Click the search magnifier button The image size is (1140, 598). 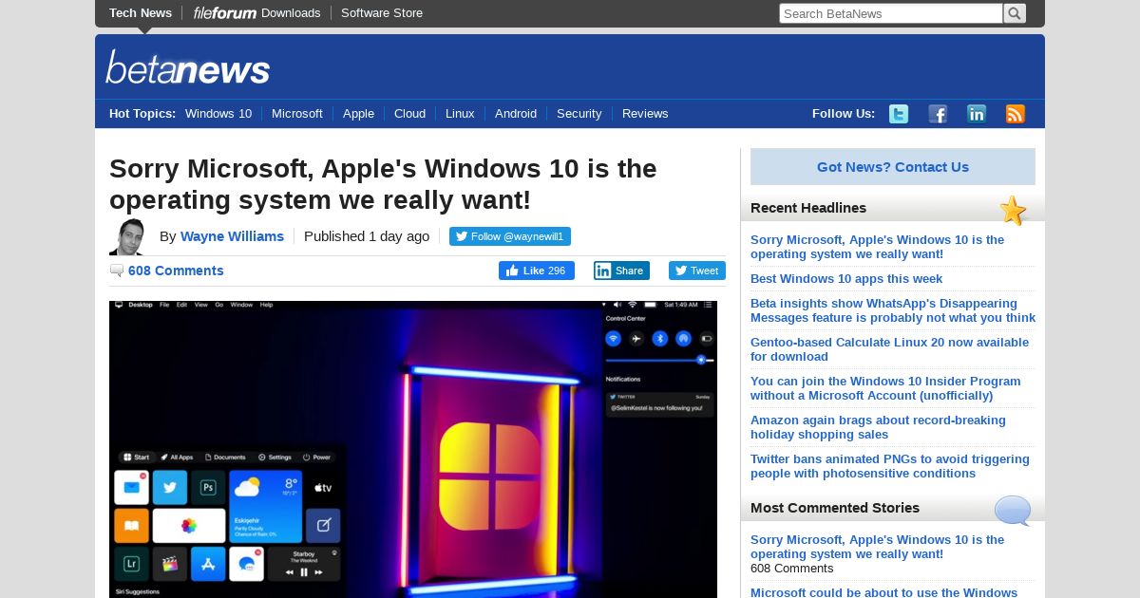1015,13
